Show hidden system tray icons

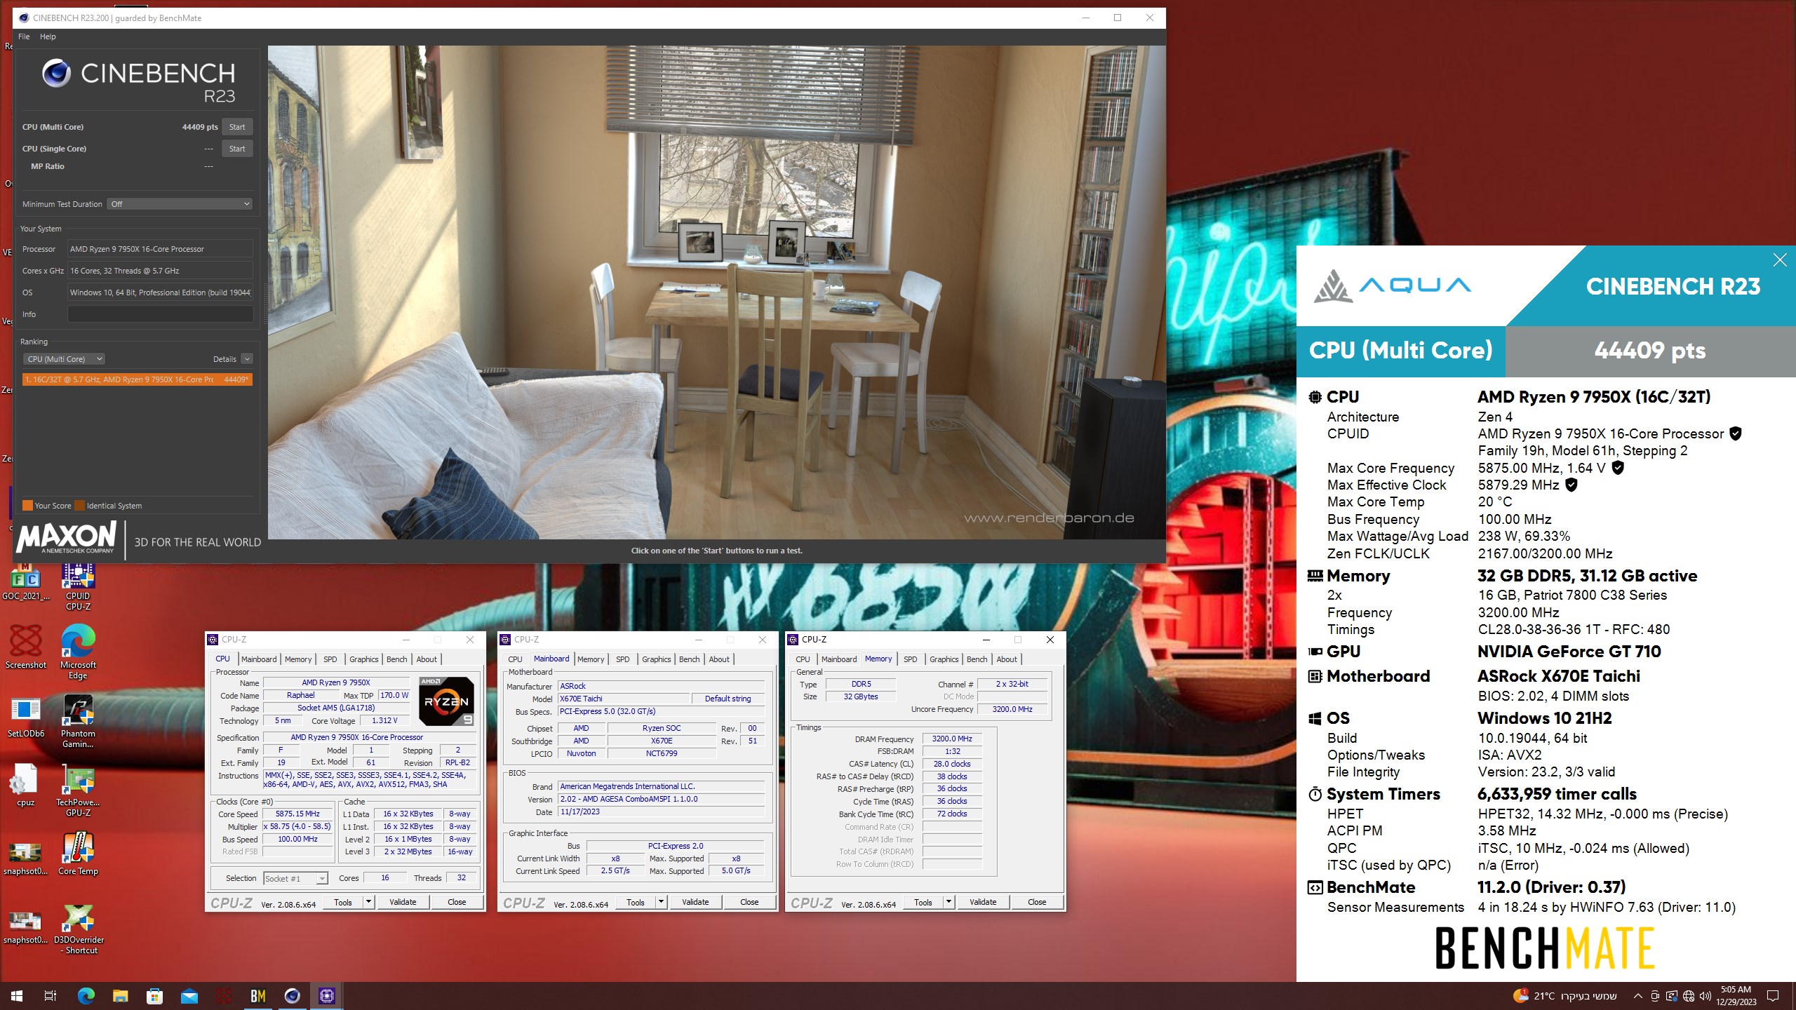1637,996
